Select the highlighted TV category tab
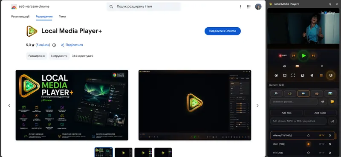 point(303,93)
